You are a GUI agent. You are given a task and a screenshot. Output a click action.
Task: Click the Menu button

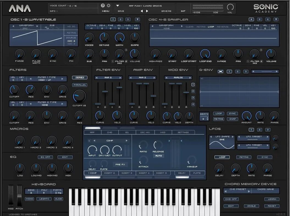click(106, 11)
